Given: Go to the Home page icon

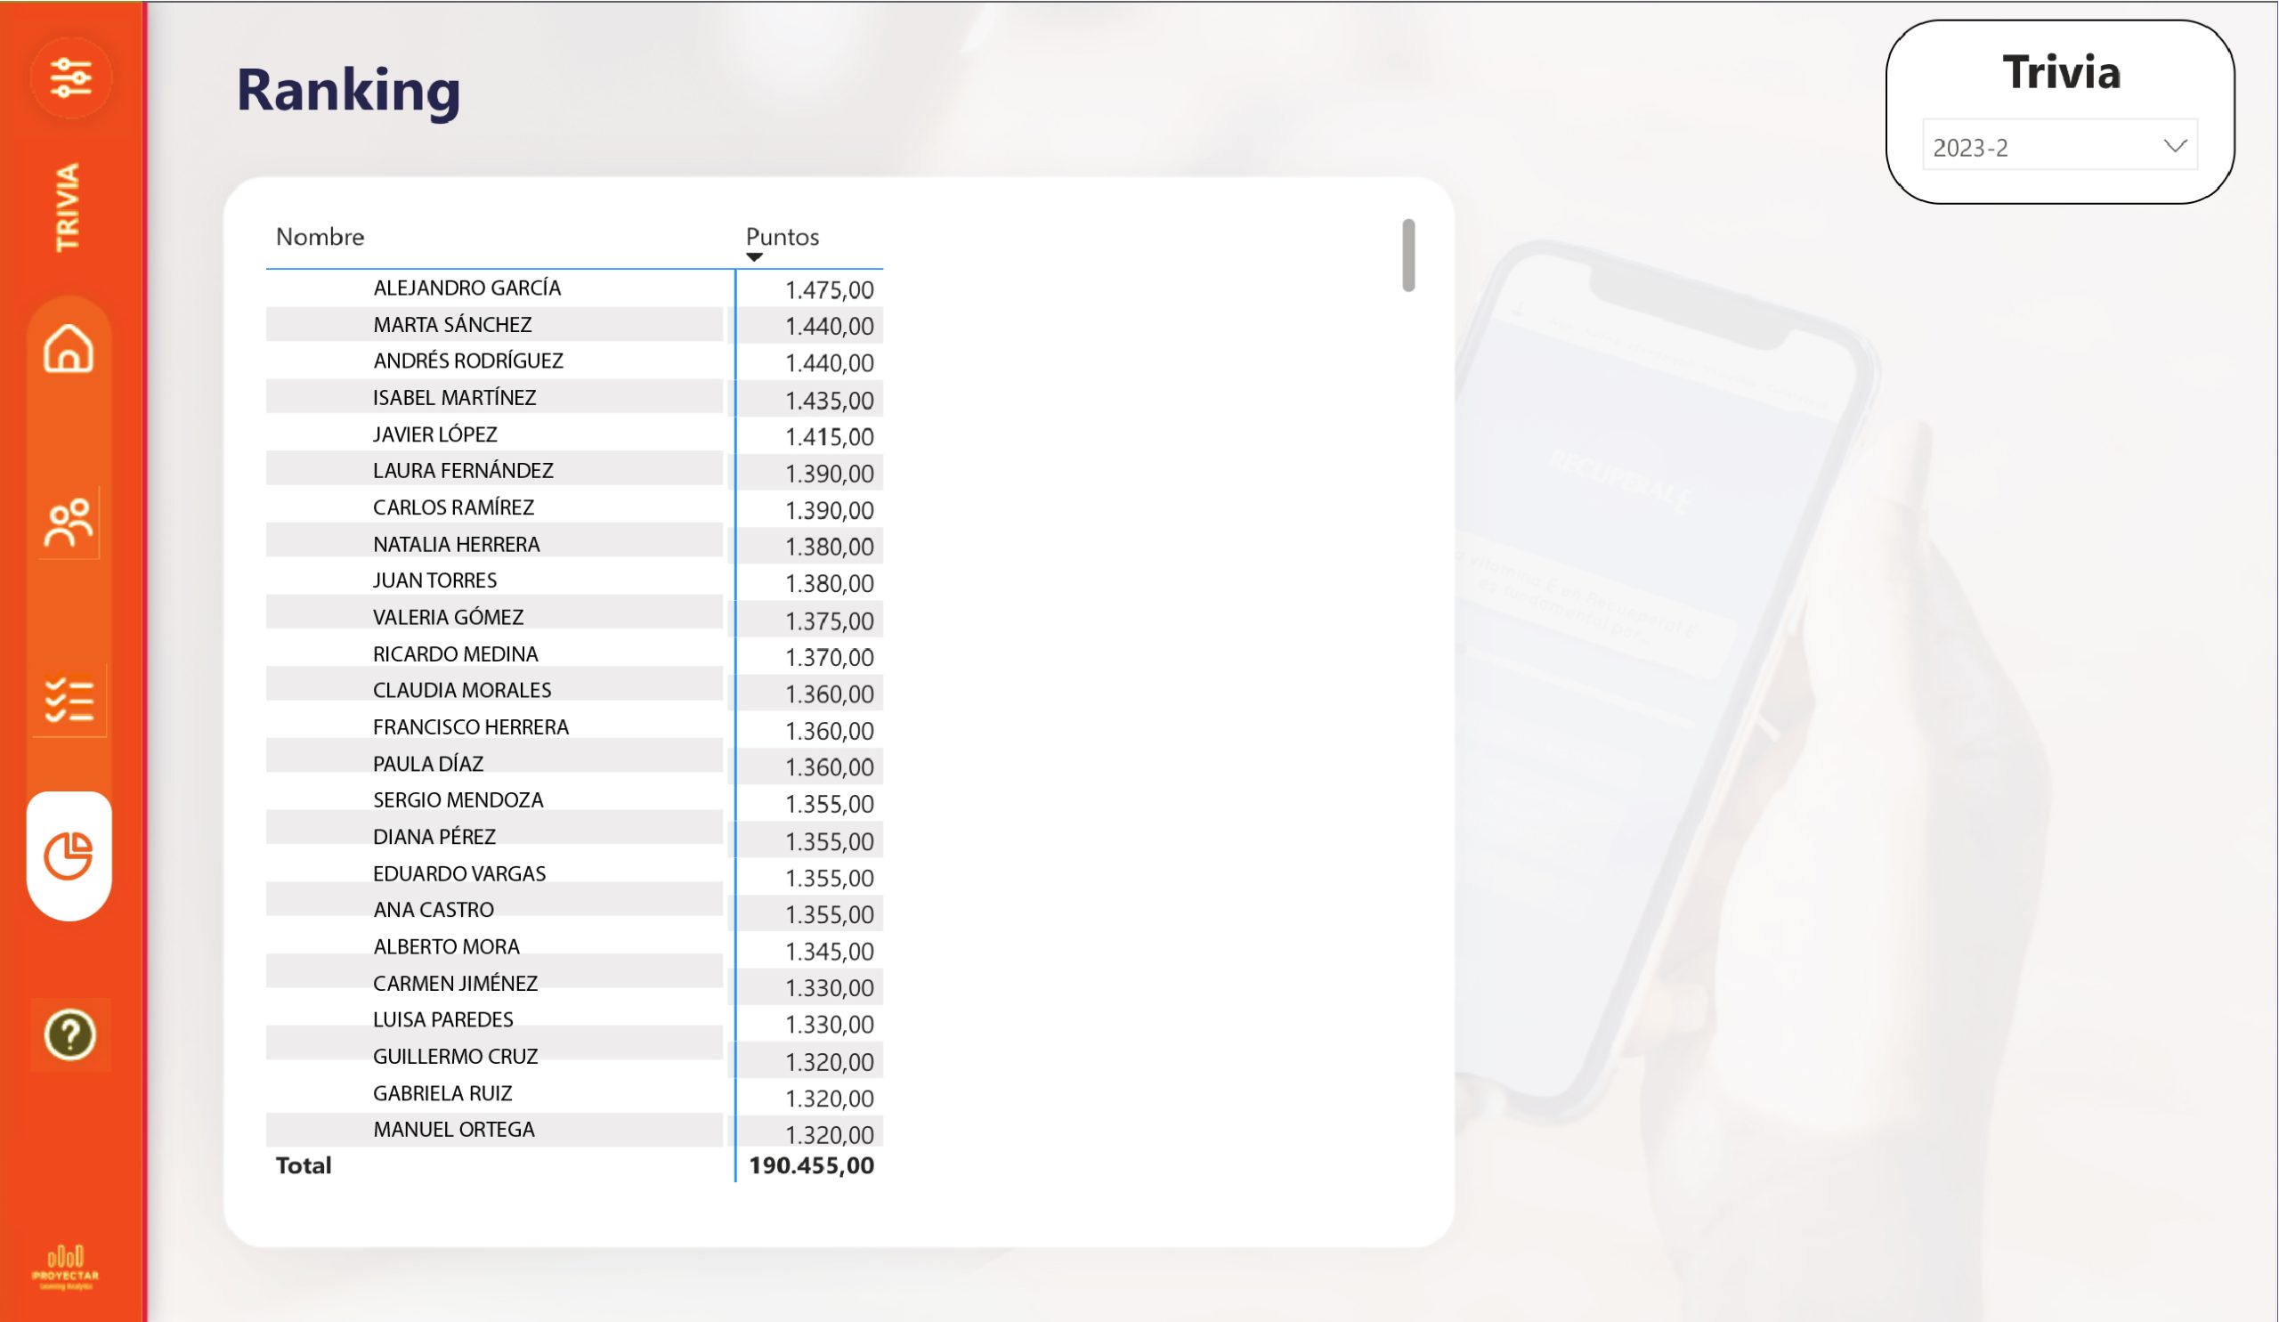Looking at the screenshot, I should [69, 349].
